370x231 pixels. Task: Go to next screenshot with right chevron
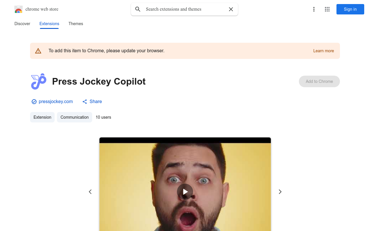point(280,192)
